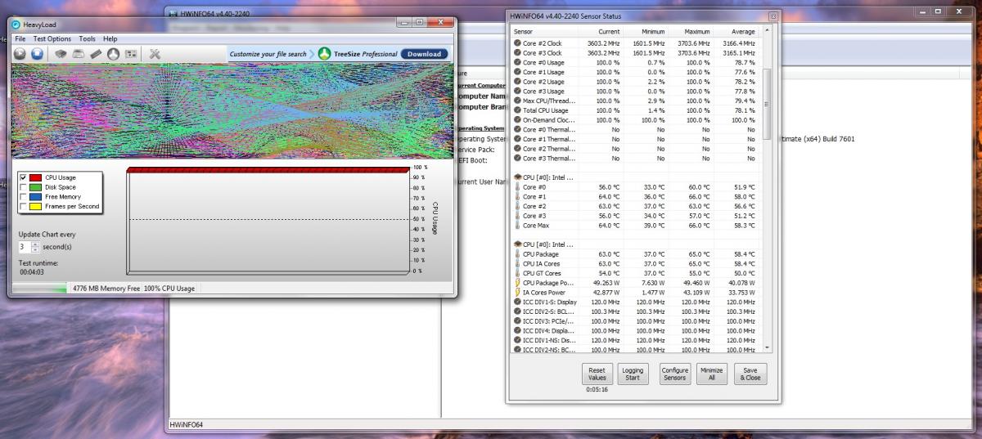
Task: Toggle the CPU stress icon in HeavyLoad toolbar
Action: (x=61, y=53)
